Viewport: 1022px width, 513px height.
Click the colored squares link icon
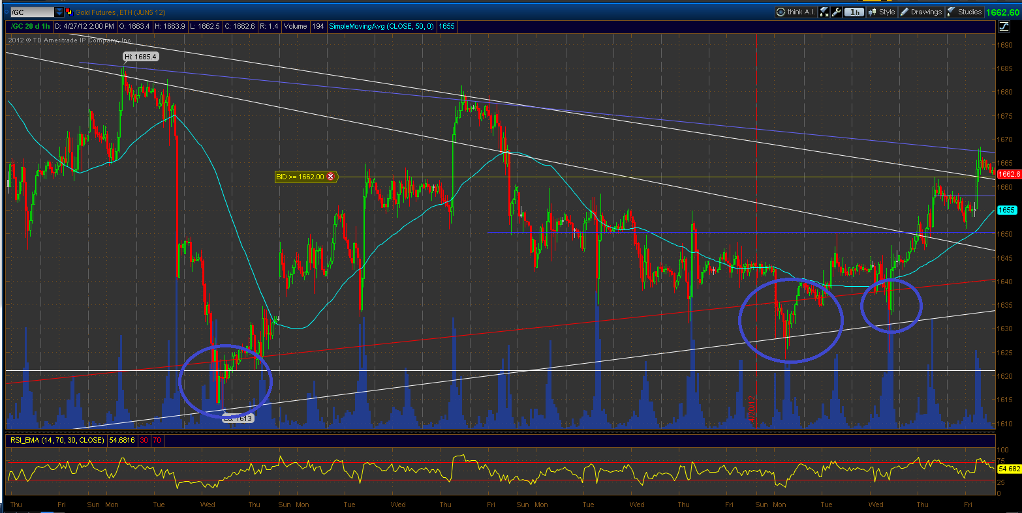pos(69,12)
